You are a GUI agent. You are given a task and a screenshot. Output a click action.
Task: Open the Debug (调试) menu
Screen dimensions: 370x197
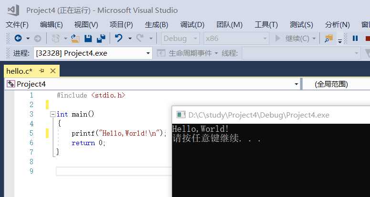(192, 25)
